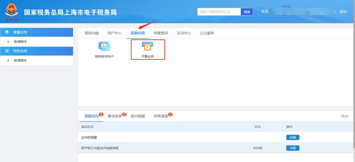Click the 退出 logout link
This screenshot has height=162, width=355.
343,12
